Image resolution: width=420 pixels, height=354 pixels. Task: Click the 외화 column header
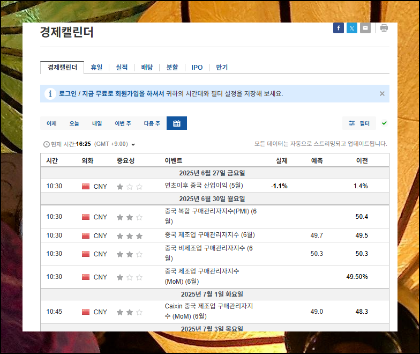point(87,160)
